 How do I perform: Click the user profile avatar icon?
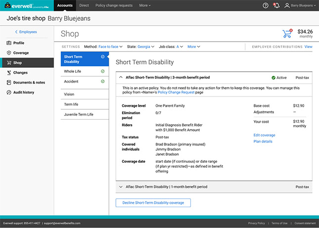coord(287,5)
